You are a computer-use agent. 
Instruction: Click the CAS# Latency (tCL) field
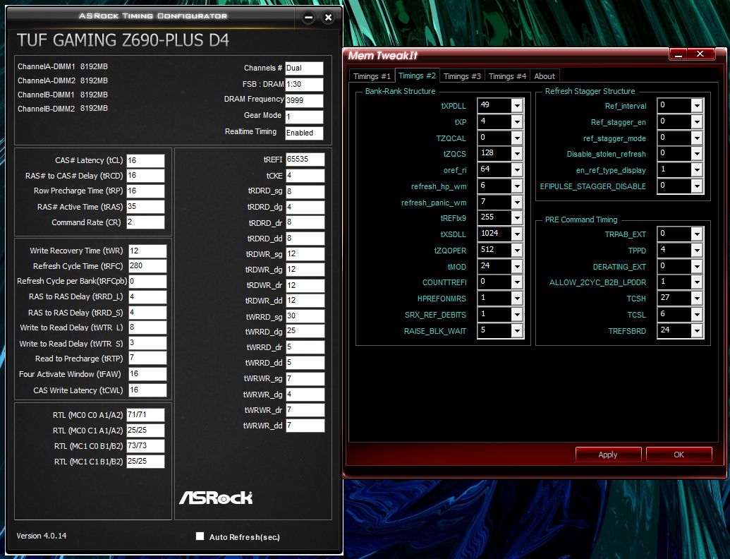click(x=146, y=161)
